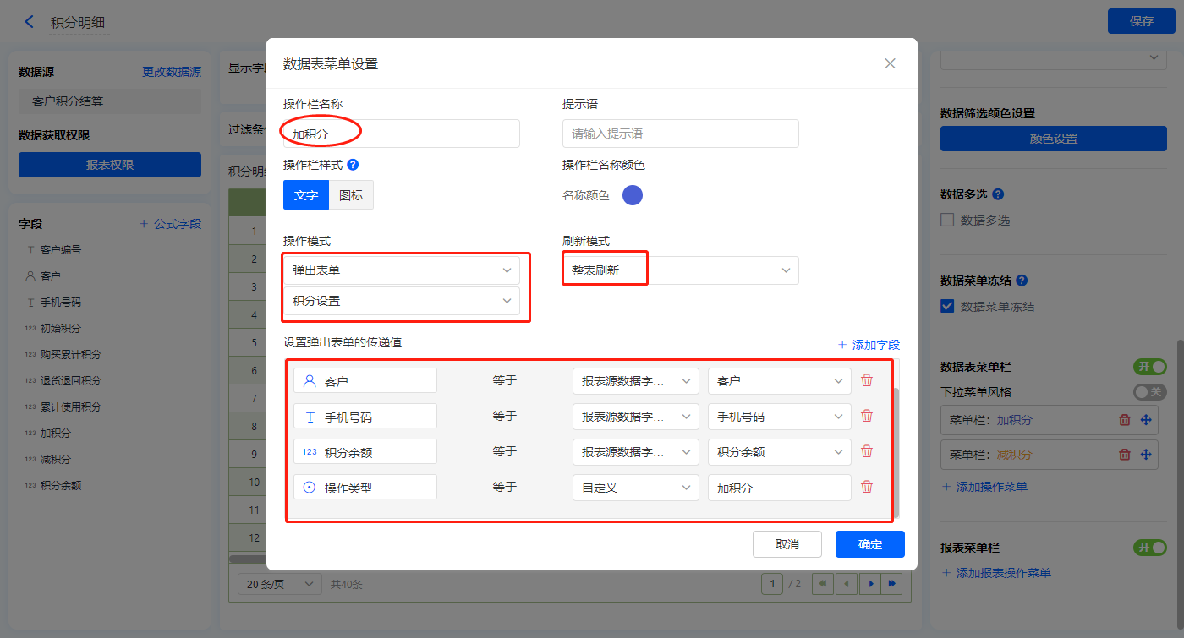Open the 名称颜色 color swatch
This screenshot has height=638, width=1184.
(633, 195)
